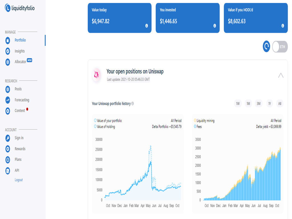
Task: Select the 3M time range
Action: [x=258, y=104]
